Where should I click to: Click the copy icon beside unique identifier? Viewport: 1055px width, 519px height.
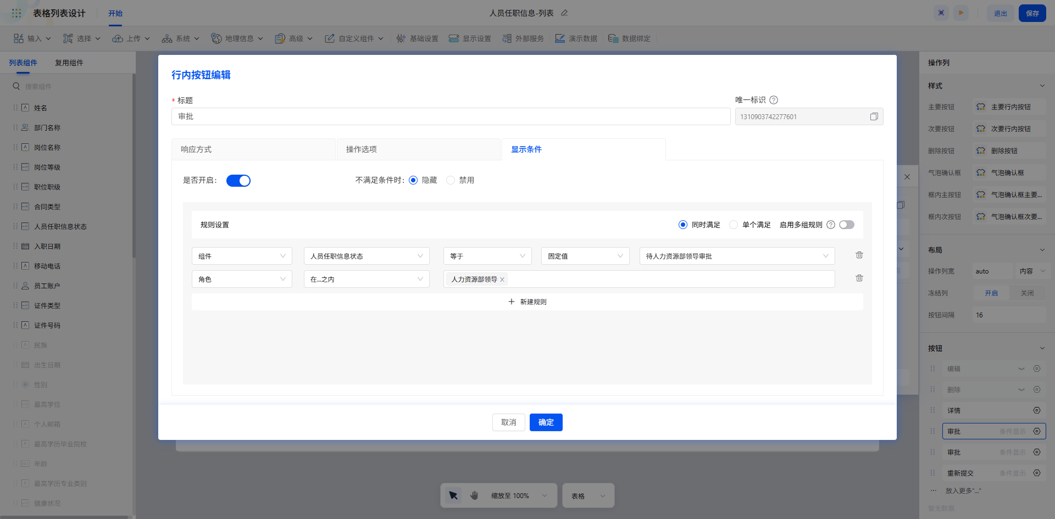tap(874, 116)
